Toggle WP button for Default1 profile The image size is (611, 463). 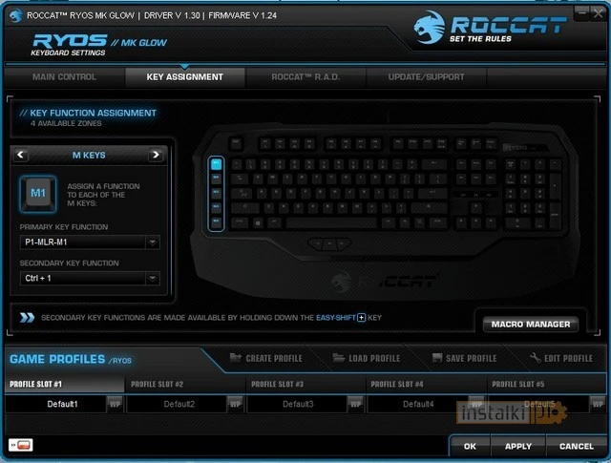pyautogui.click(x=115, y=404)
